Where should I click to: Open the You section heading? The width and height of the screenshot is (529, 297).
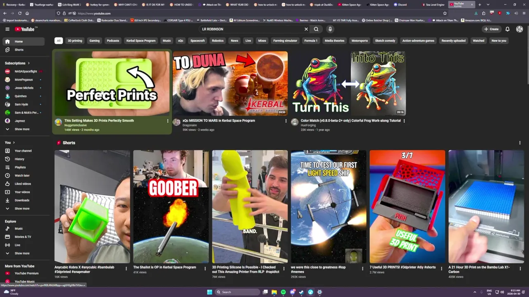(x=9, y=142)
